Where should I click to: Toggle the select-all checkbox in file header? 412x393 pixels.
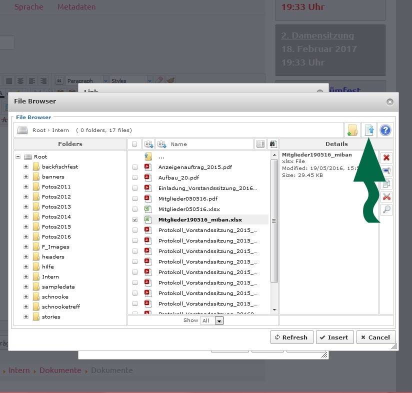(135, 144)
